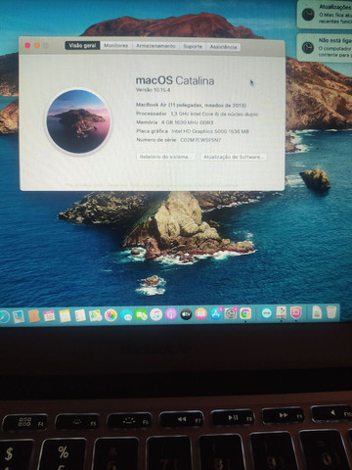Open TeamViewer from the dock
The width and height of the screenshot is (352, 470).
[x=266, y=313]
